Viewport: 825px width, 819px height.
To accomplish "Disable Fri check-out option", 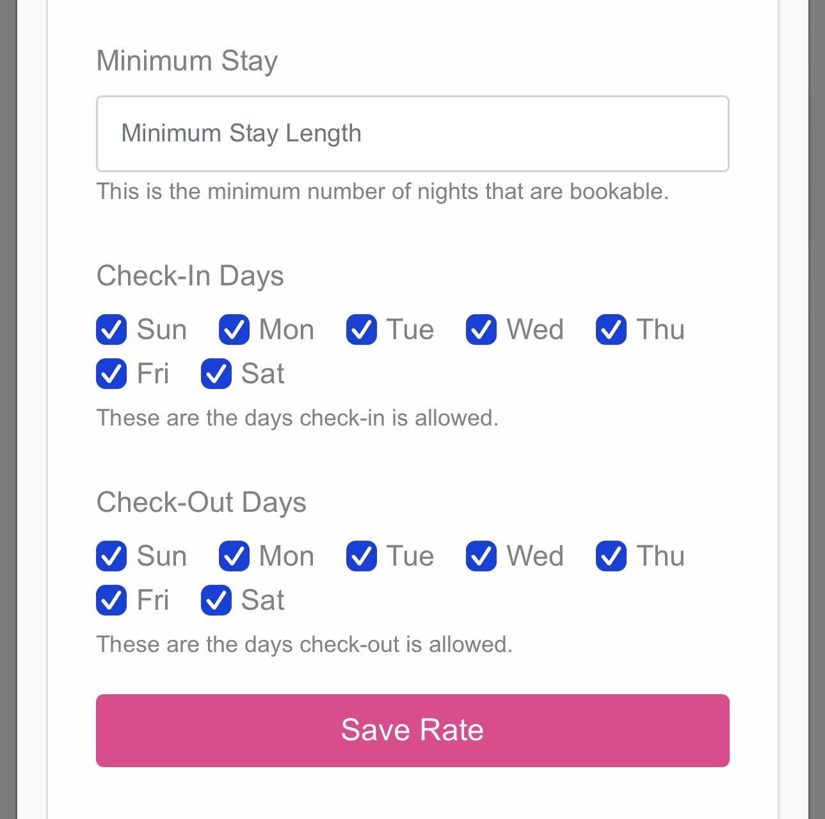I will pyautogui.click(x=111, y=601).
